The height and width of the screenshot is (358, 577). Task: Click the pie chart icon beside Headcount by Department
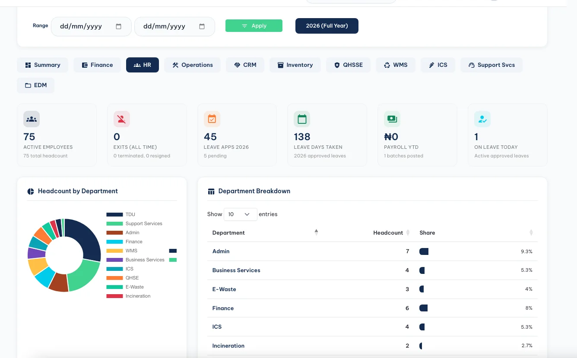[31, 192]
